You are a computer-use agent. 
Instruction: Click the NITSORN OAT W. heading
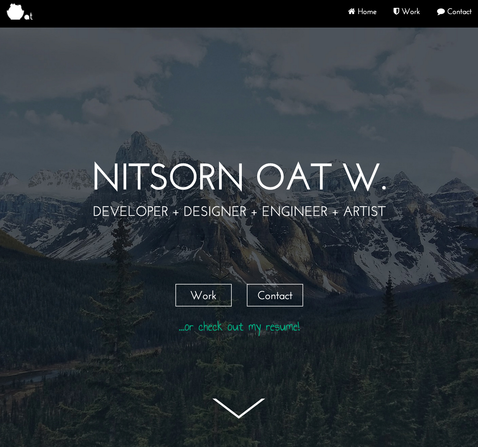click(x=240, y=177)
